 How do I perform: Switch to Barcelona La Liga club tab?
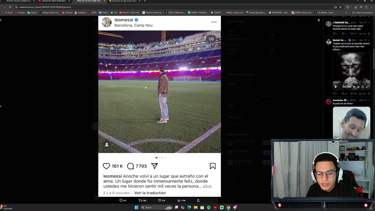(x=124, y=1)
